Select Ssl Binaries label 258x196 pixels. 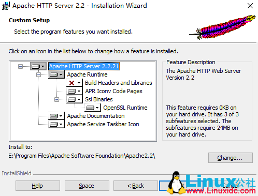(99, 99)
